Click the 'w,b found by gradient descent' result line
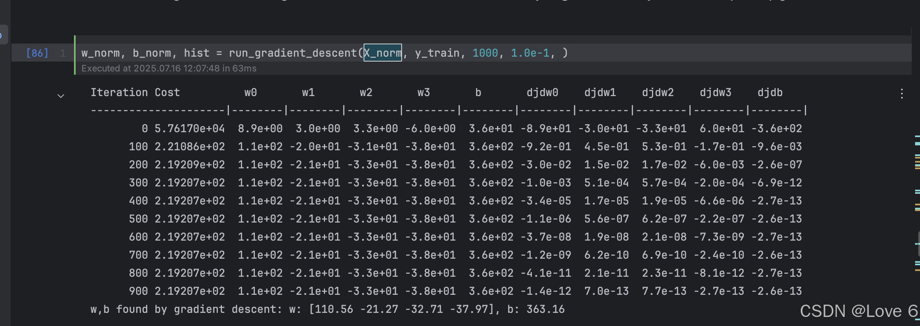The image size is (920, 326). 328,309
